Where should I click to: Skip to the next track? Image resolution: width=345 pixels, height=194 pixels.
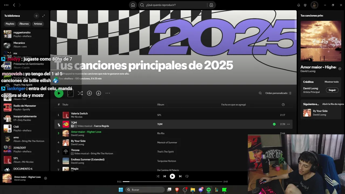(x=180, y=176)
